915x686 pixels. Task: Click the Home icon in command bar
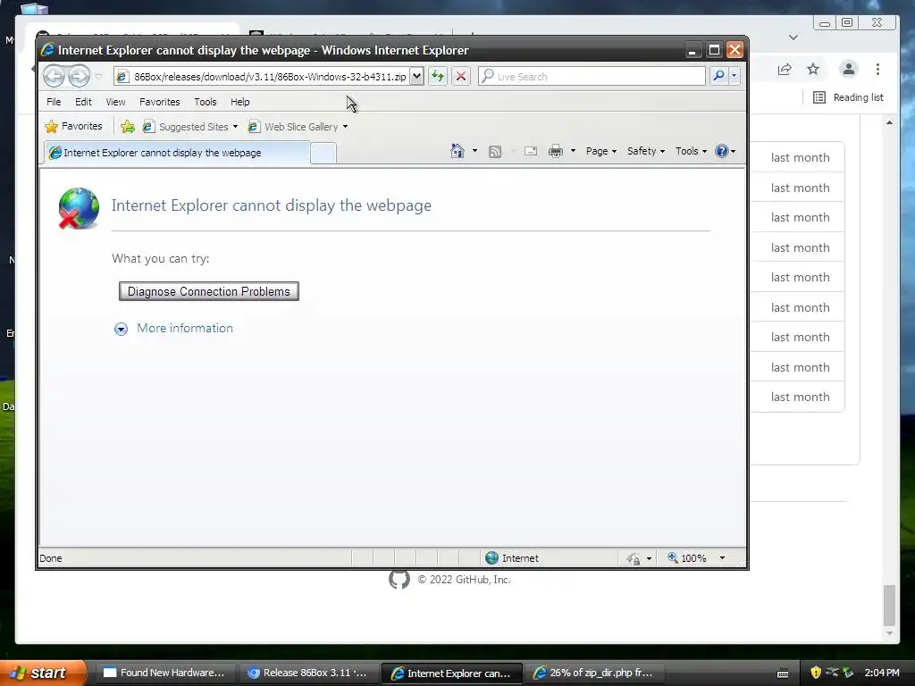pos(457,151)
